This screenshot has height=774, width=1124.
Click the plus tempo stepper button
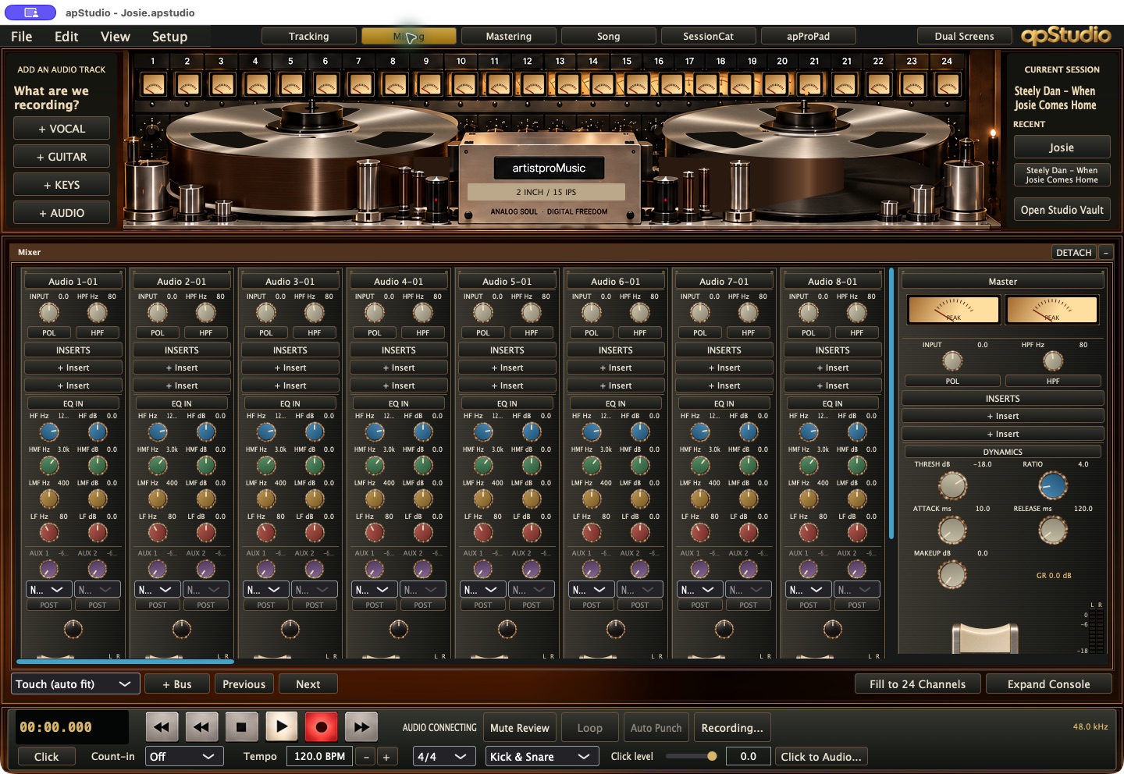click(x=386, y=757)
